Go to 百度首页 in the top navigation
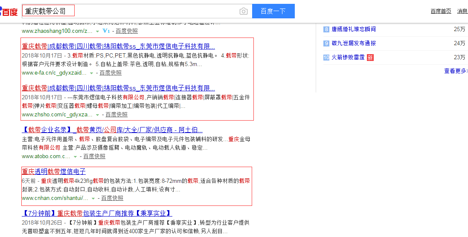The width and height of the screenshot is (468, 237). [441, 11]
